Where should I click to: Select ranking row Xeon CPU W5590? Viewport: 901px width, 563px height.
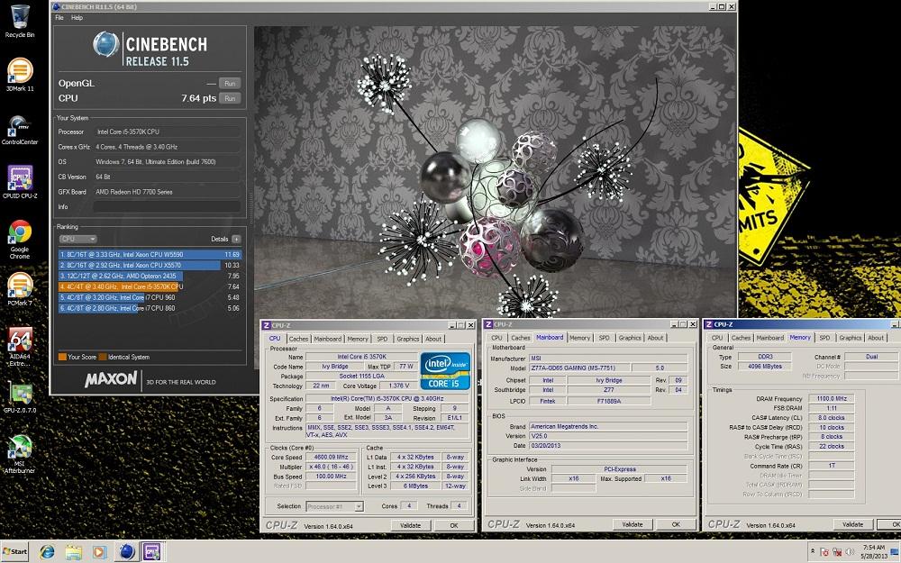coord(150,255)
